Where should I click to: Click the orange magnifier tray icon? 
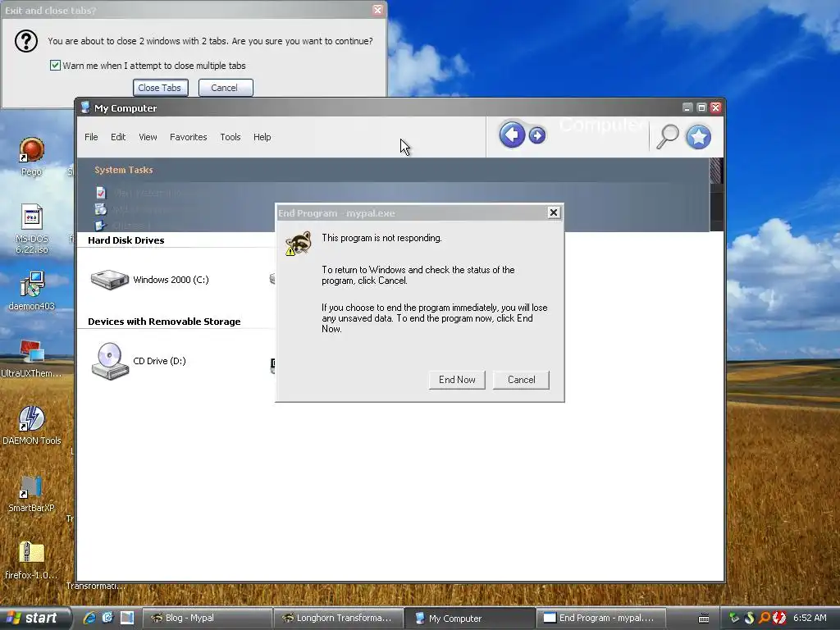(x=765, y=618)
